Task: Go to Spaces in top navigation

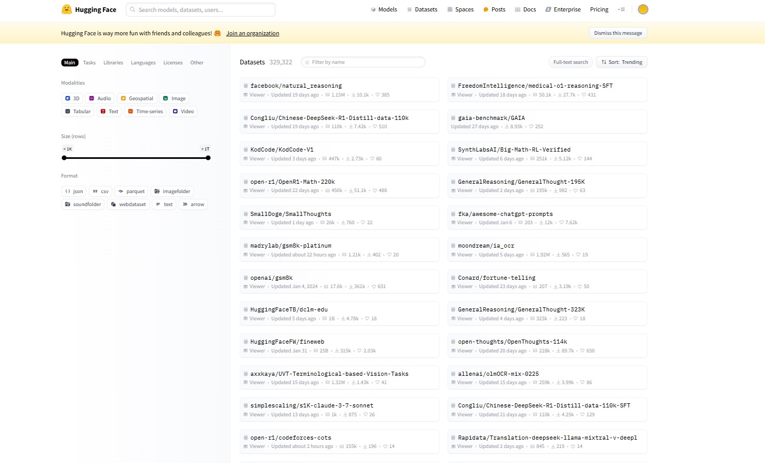Action: (x=460, y=9)
